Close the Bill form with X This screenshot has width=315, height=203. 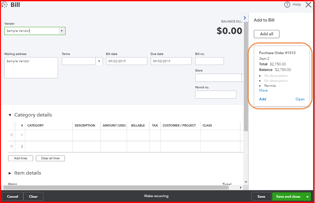click(x=308, y=4)
